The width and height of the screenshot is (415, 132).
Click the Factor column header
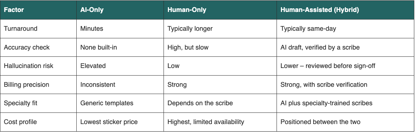pyautogui.click(x=14, y=10)
